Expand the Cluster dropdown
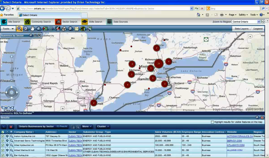Image resolution: width=269 pixels, height=158 pixels. [x=103, y=127]
